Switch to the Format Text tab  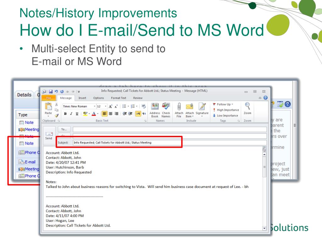coord(119,98)
